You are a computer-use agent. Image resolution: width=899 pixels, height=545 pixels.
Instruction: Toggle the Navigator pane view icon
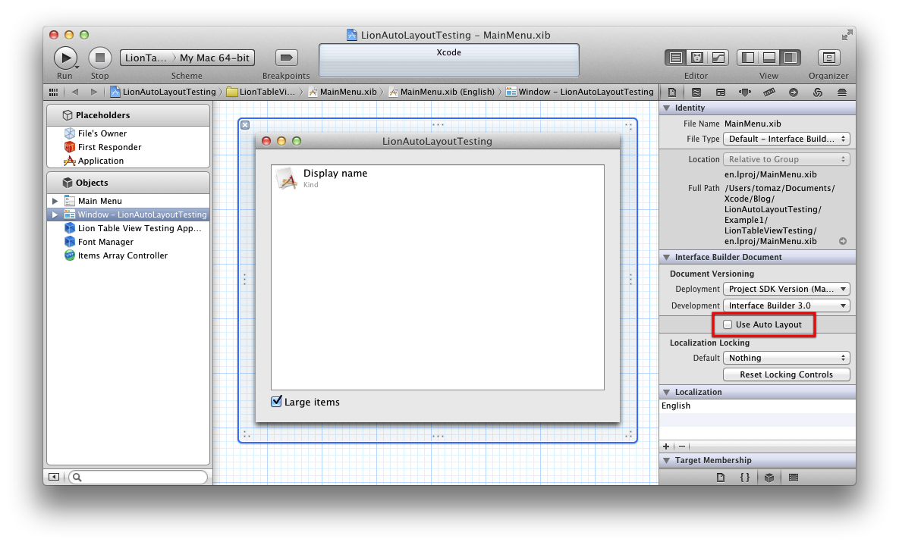pos(748,58)
